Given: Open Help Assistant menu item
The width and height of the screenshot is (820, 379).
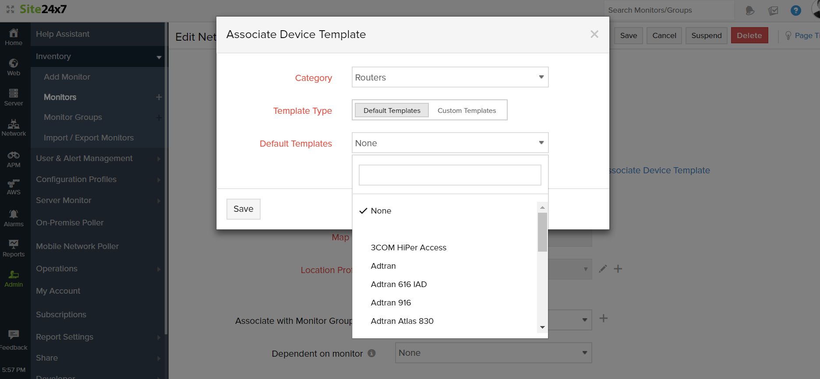Looking at the screenshot, I should (x=63, y=34).
